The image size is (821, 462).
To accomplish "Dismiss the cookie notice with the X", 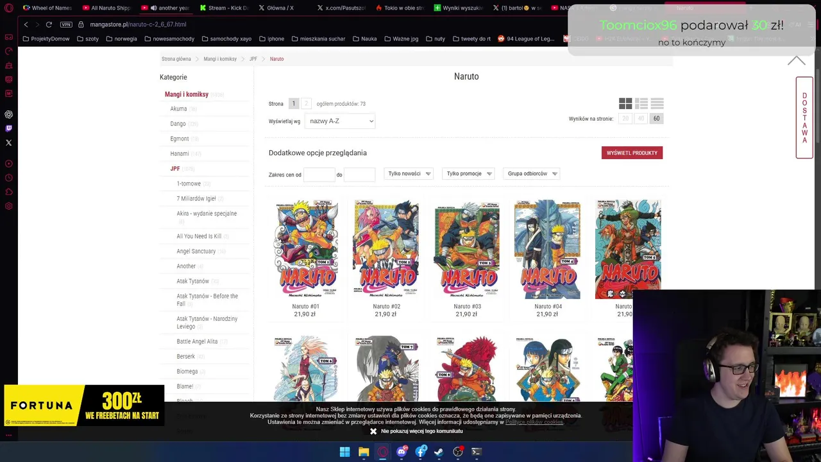I will (x=373, y=431).
